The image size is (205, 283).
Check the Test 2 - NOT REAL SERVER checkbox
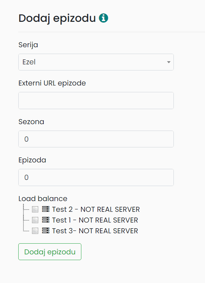pos(35,209)
